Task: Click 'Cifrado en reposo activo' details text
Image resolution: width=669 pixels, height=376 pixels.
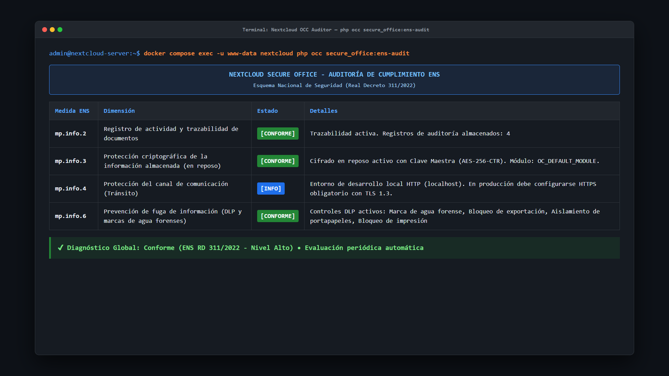Action: coord(455,161)
